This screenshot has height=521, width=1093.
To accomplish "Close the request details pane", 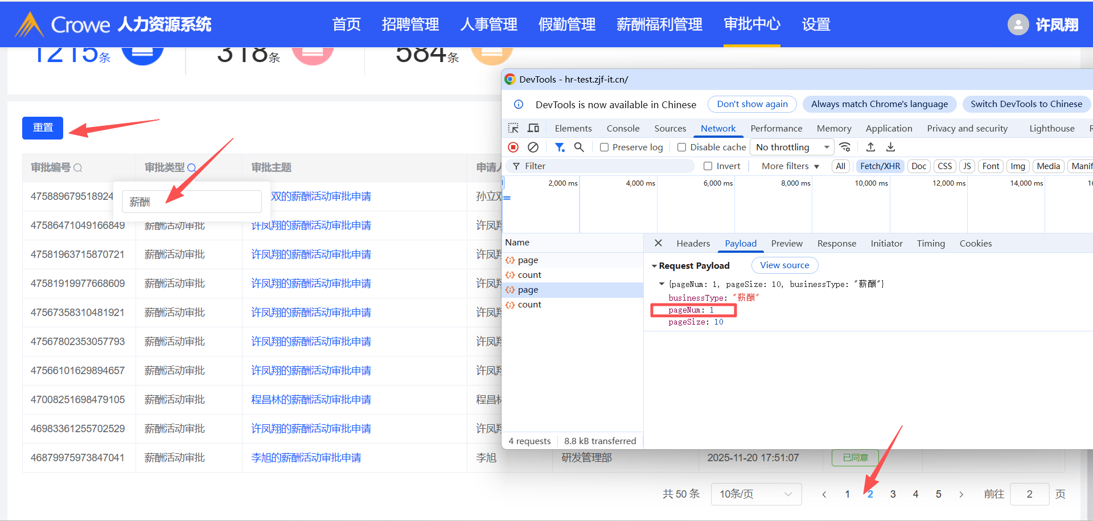I will (658, 243).
